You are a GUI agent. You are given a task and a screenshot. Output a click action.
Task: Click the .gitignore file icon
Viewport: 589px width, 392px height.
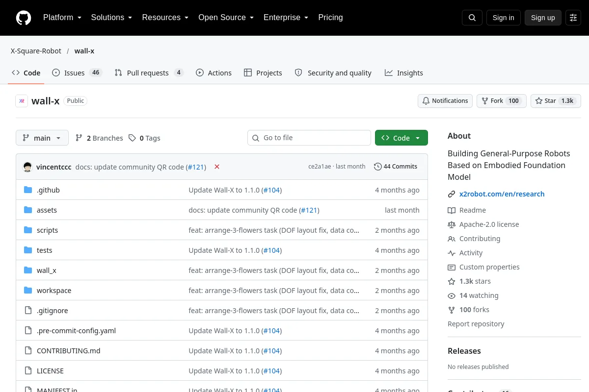[x=28, y=311]
